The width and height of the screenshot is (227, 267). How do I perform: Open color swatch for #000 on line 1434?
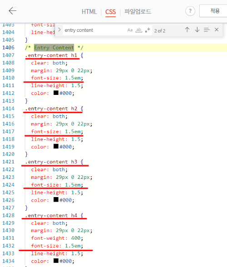(56, 261)
